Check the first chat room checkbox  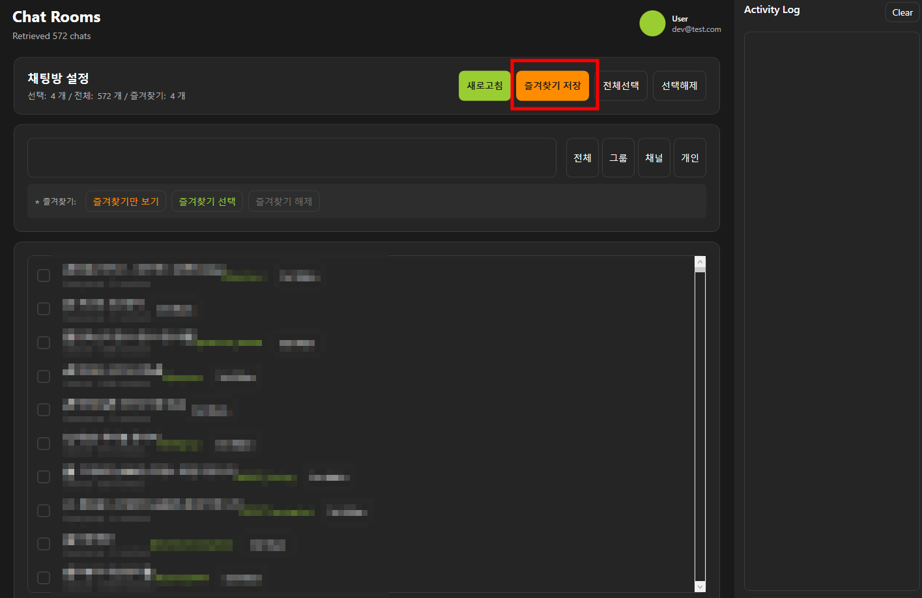[44, 276]
